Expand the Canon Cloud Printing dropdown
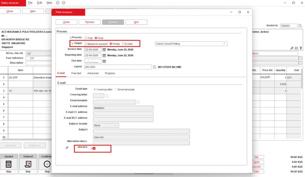 224,44
